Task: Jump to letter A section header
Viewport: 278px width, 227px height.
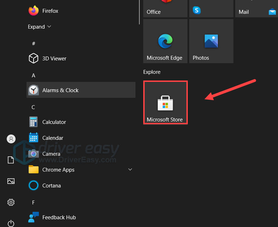Action: pyautogui.click(x=34, y=76)
